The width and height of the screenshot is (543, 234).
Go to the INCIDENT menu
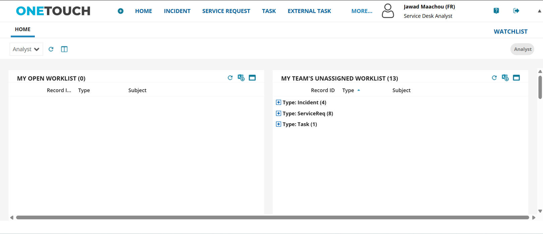(177, 11)
